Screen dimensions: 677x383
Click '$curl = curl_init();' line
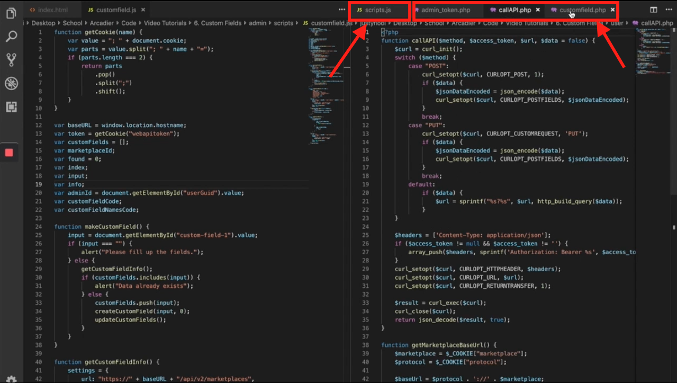tap(429, 49)
